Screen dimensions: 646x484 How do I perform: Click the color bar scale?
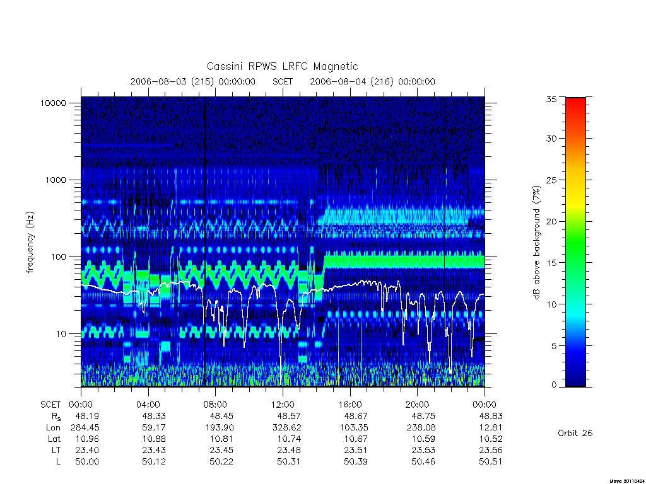tap(575, 242)
